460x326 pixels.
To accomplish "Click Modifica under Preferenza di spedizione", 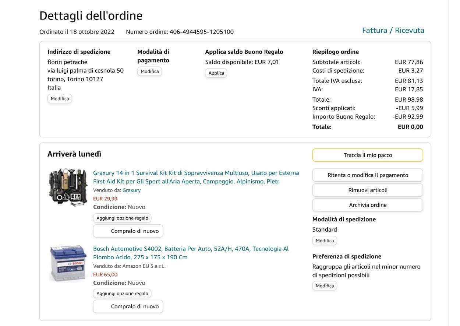I will coord(325,286).
